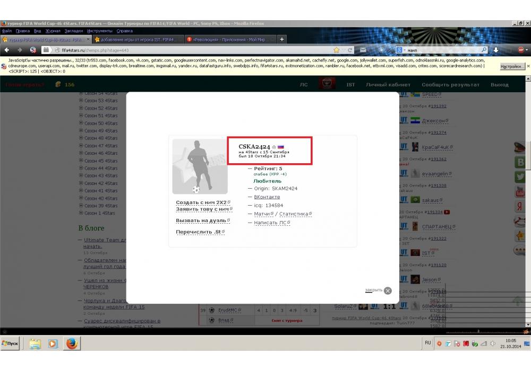Expand the 'Сезон 46 4Stars' tree item
Screen dimensions: 531x371
tap(81, 153)
